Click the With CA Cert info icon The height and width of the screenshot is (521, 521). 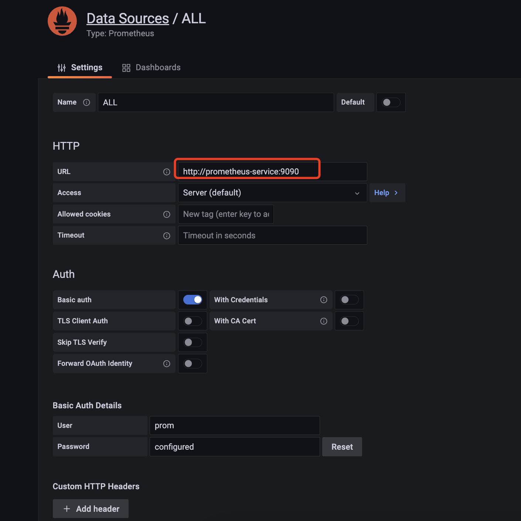(324, 321)
